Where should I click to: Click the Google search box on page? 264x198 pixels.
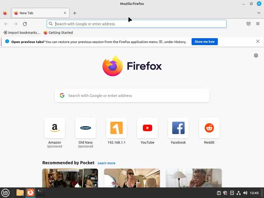coord(132,95)
